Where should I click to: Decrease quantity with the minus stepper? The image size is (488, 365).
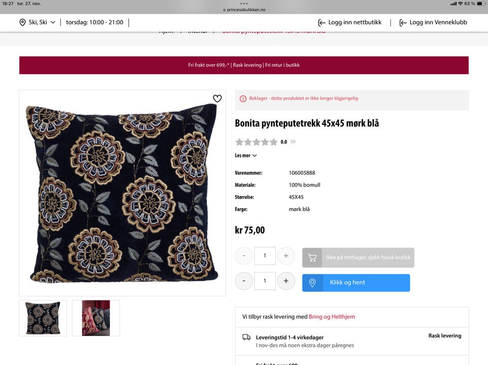click(243, 256)
